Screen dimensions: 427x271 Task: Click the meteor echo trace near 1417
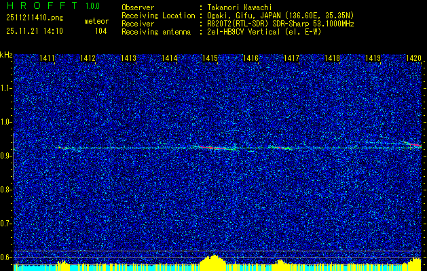click(x=281, y=148)
